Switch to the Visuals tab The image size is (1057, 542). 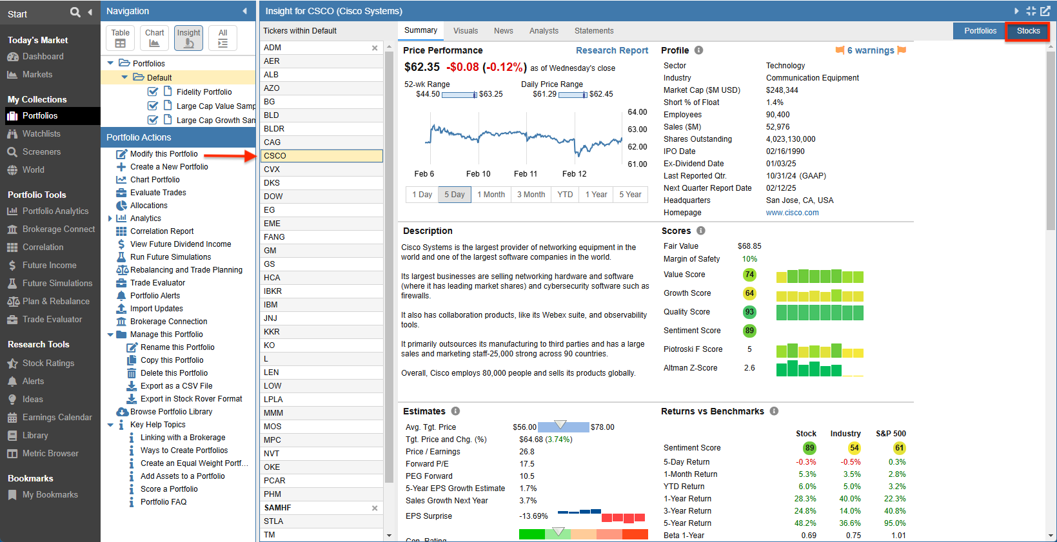pyautogui.click(x=466, y=31)
